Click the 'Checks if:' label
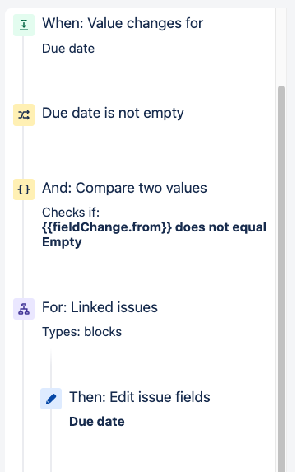297x472 pixels. click(x=71, y=213)
